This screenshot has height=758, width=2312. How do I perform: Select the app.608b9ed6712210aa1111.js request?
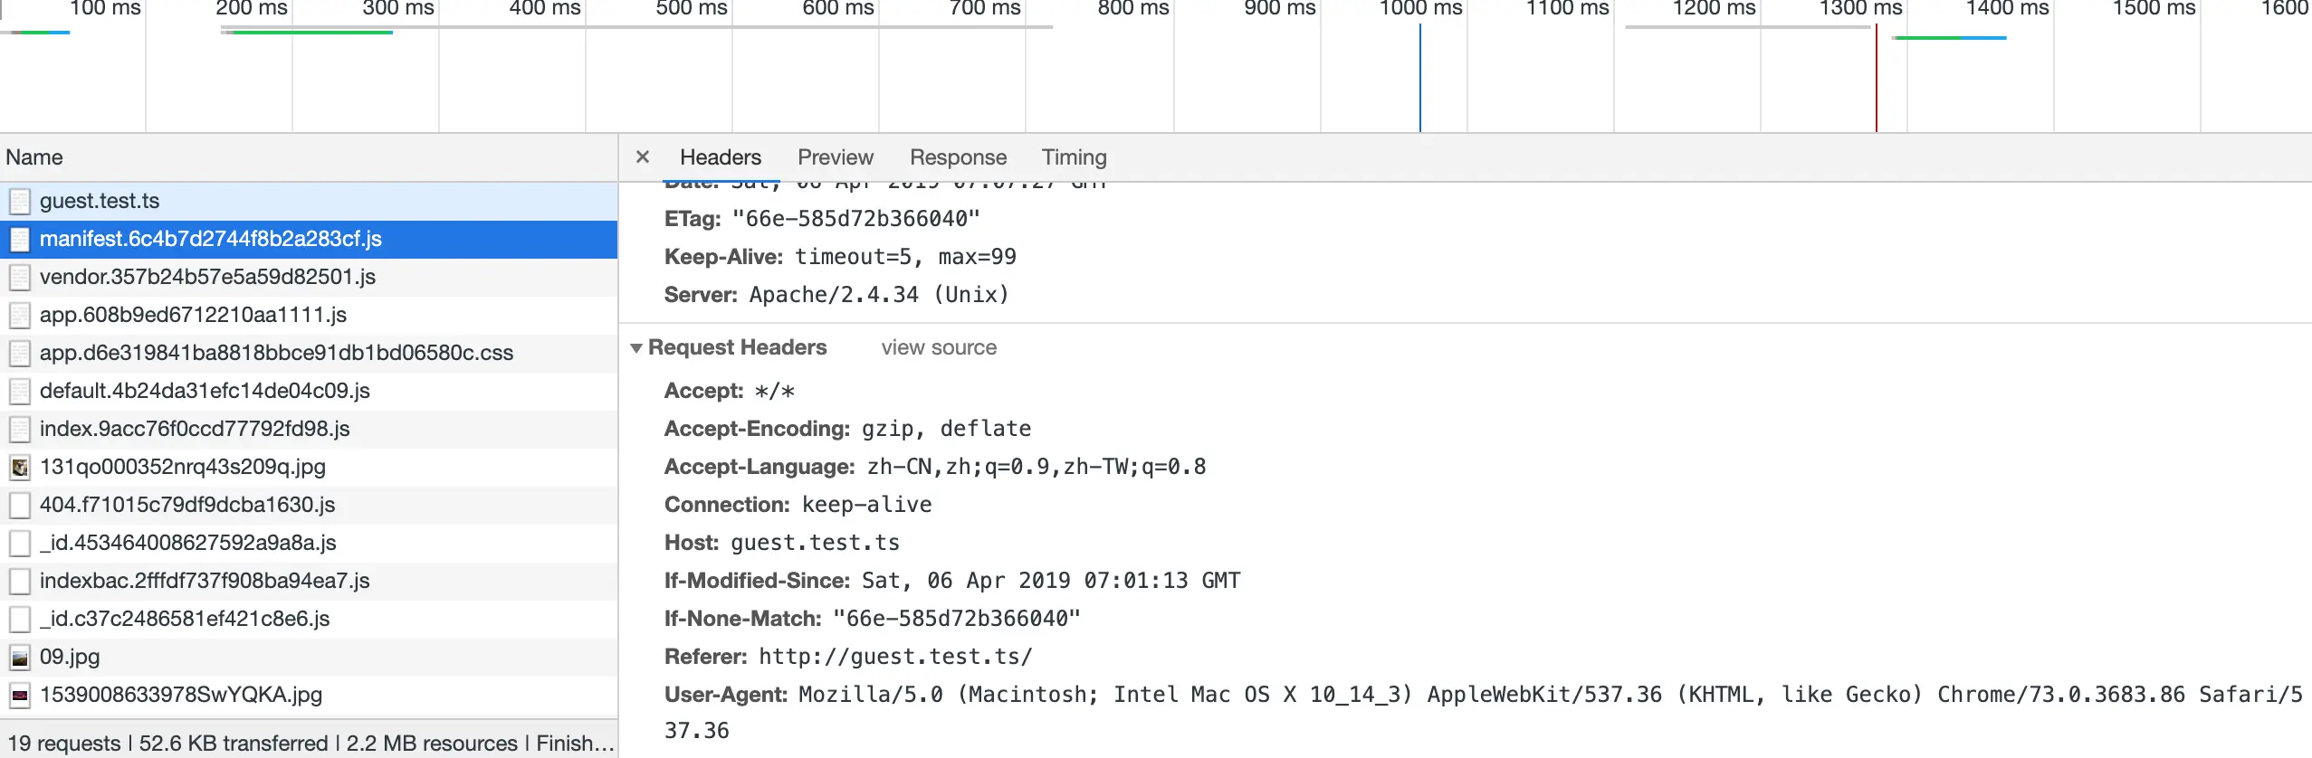pos(309,315)
